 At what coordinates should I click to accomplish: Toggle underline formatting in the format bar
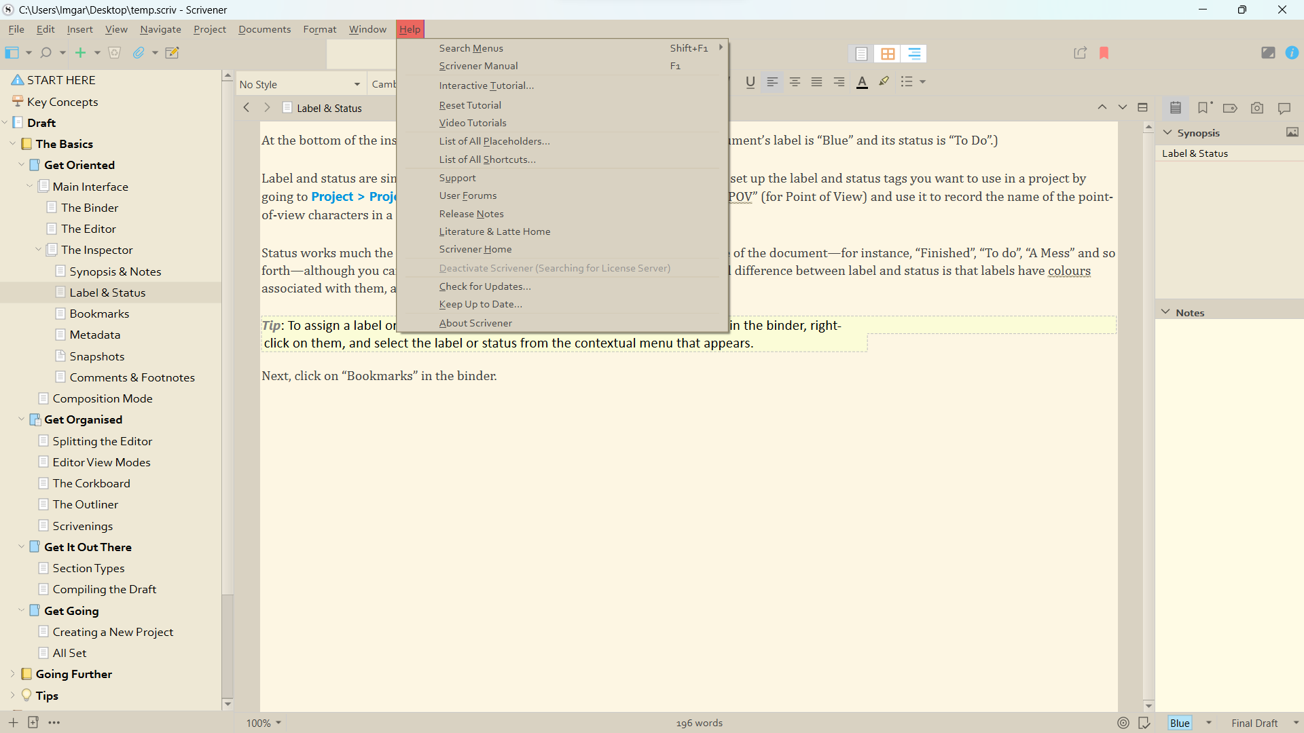(750, 81)
